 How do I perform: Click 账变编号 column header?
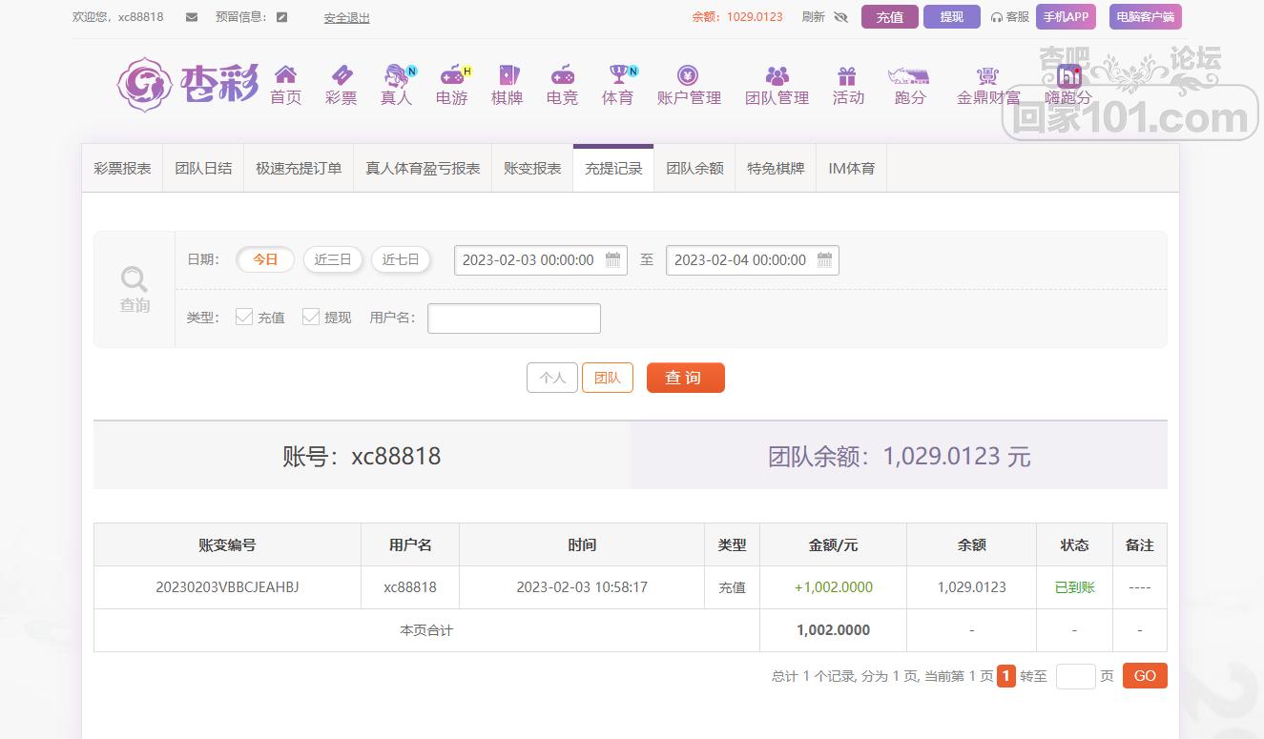[227, 545]
